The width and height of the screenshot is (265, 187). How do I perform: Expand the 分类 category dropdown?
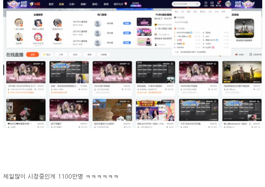coord(72,4)
